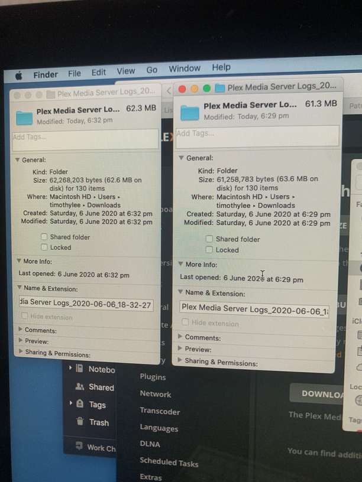The width and height of the screenshot is (362, 482).
Task: Expand Sharing & Permissions in left window
Action: 21,351
